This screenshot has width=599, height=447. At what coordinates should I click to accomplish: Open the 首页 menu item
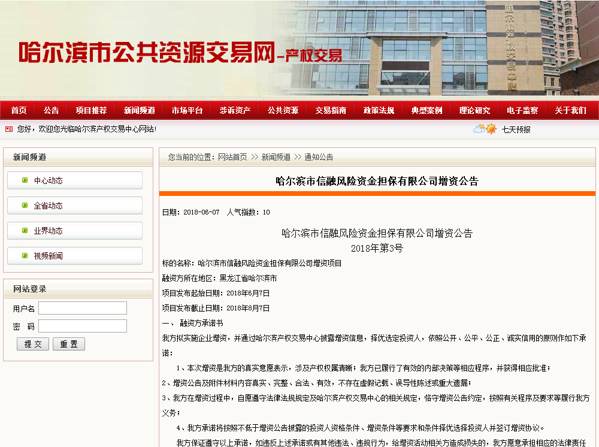[x=19, y=110]
